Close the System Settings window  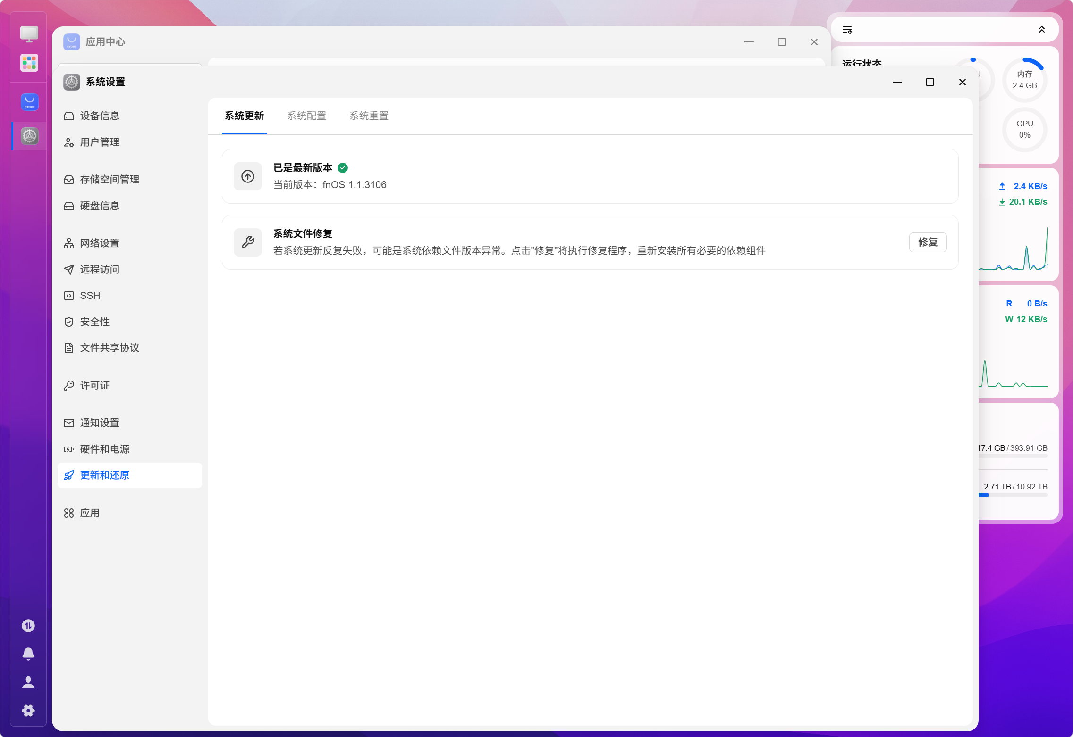pyautogui.click(x=963, y=82)
